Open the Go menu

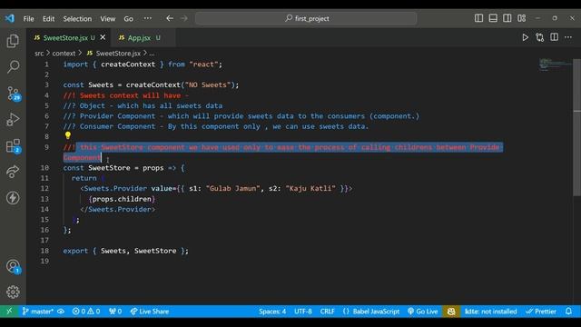click(x=128, y=18)
